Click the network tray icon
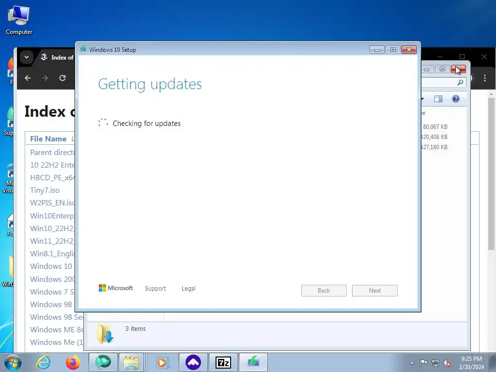The height and width of the screenshot is (372, 496). point(435,363)
